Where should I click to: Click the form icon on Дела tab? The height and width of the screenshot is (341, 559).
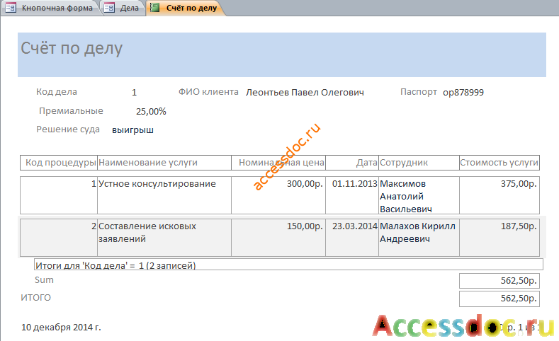[109, 8]
